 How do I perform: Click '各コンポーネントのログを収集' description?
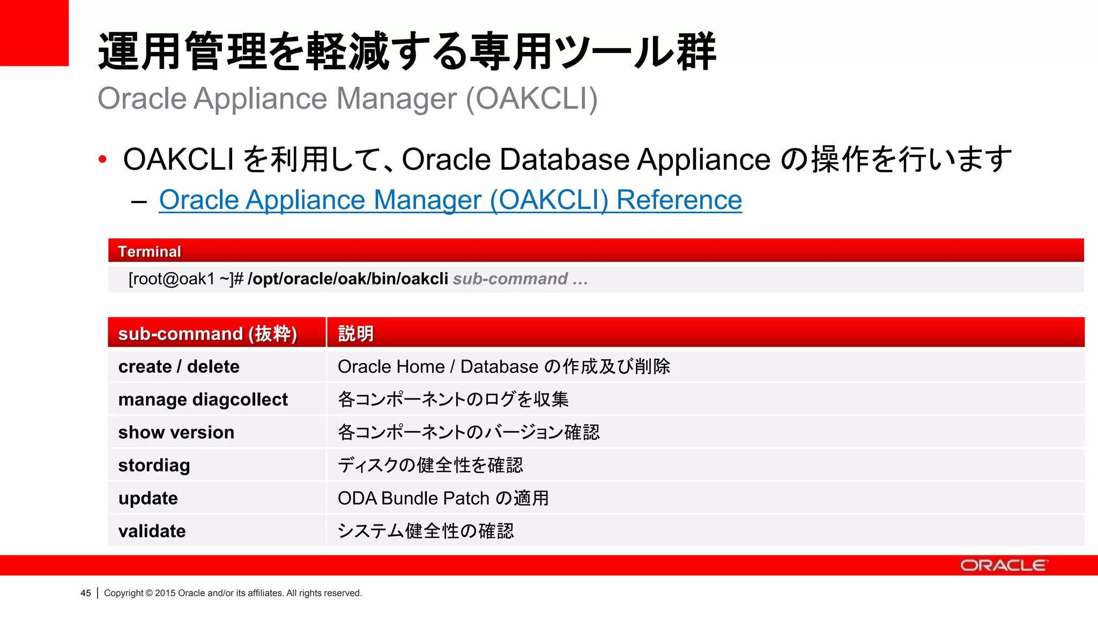pyautogui.click(x=453, y=400)
